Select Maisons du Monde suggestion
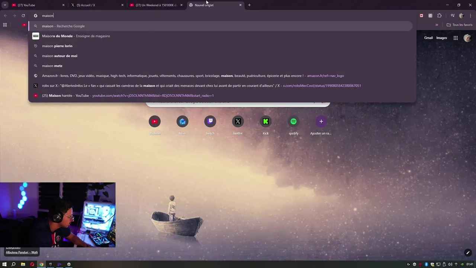476x268 pixels. click(221, 36)
